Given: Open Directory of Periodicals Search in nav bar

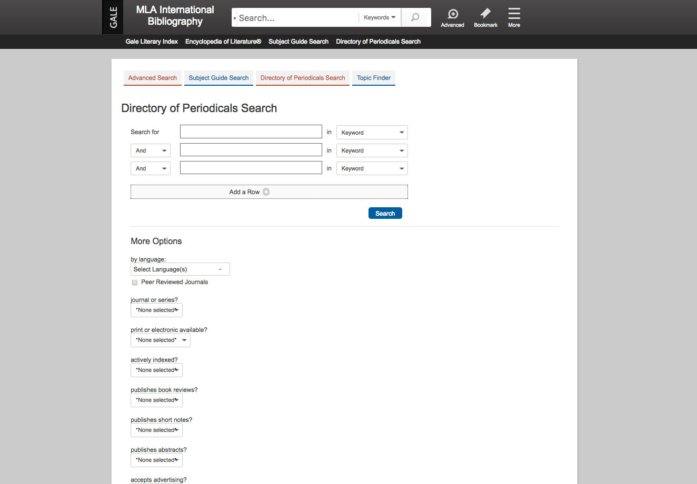Looking at the screenshot, I should (379, 42).
